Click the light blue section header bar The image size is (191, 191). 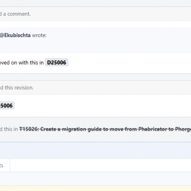click(x=95, y=150)
